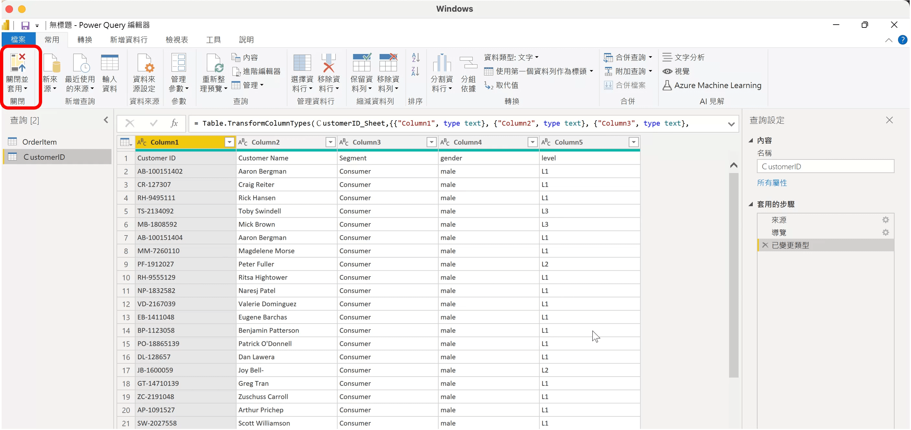Click the query name field containing CustomerID
The image size is (911, 430).
825,166
